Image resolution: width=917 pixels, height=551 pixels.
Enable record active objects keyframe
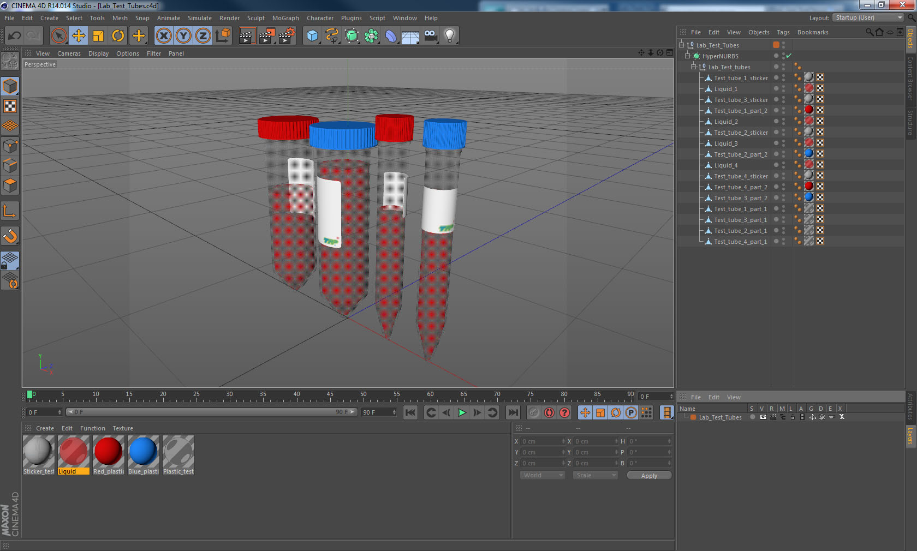534,412
